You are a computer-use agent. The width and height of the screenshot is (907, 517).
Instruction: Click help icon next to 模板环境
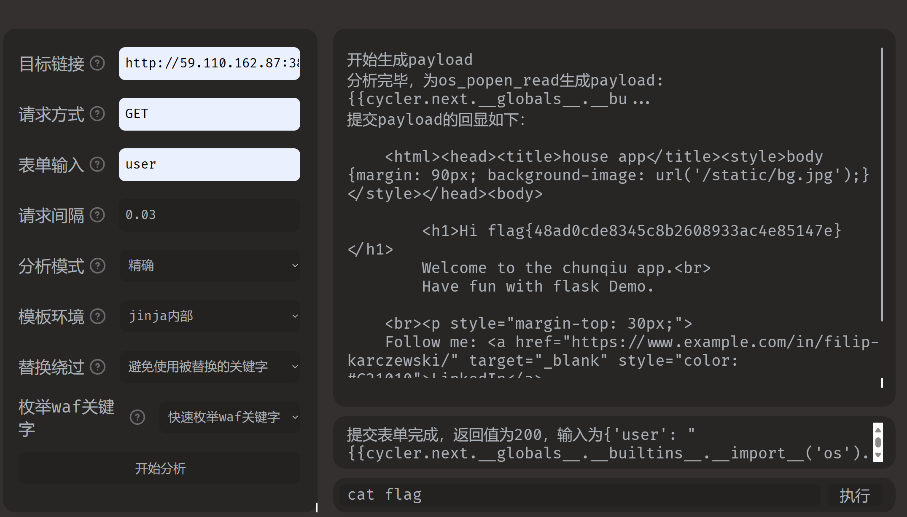[x=97, y=316]
